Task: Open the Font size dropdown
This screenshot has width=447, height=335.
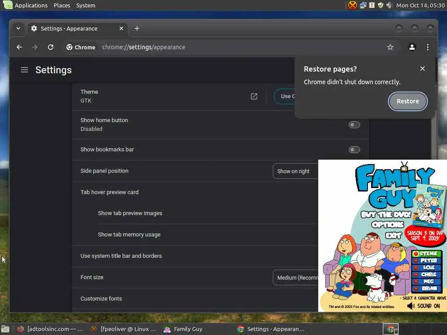Action: coord(296,277)
